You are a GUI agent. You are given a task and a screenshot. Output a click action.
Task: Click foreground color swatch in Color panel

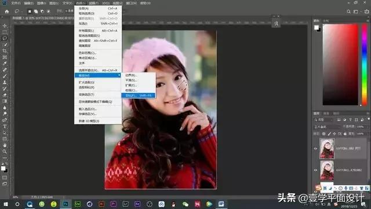pyautogui.click(x=317, y=27)
